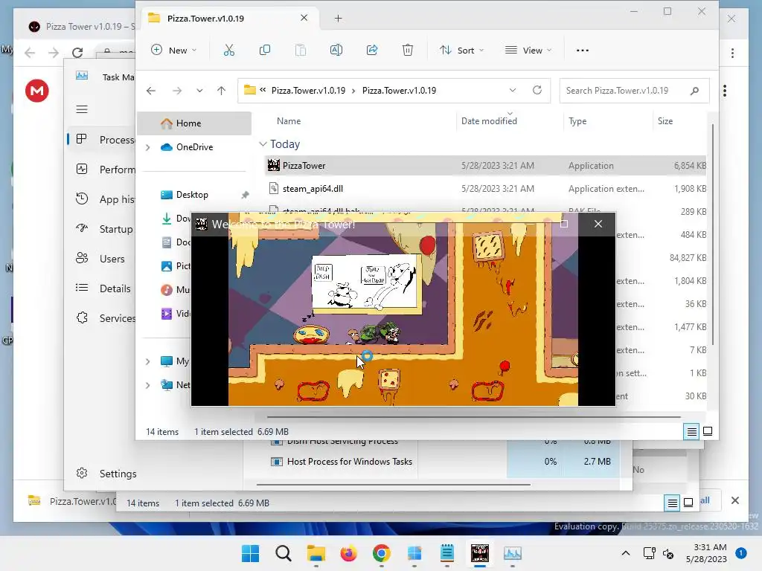Select the steam_api64.dll file
This screenshot has width=762, height=571.
coord(486,189)
